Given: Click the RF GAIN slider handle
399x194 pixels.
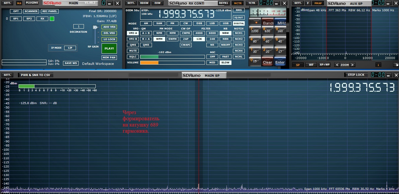Looking at the screenshot, I should 95,27.
